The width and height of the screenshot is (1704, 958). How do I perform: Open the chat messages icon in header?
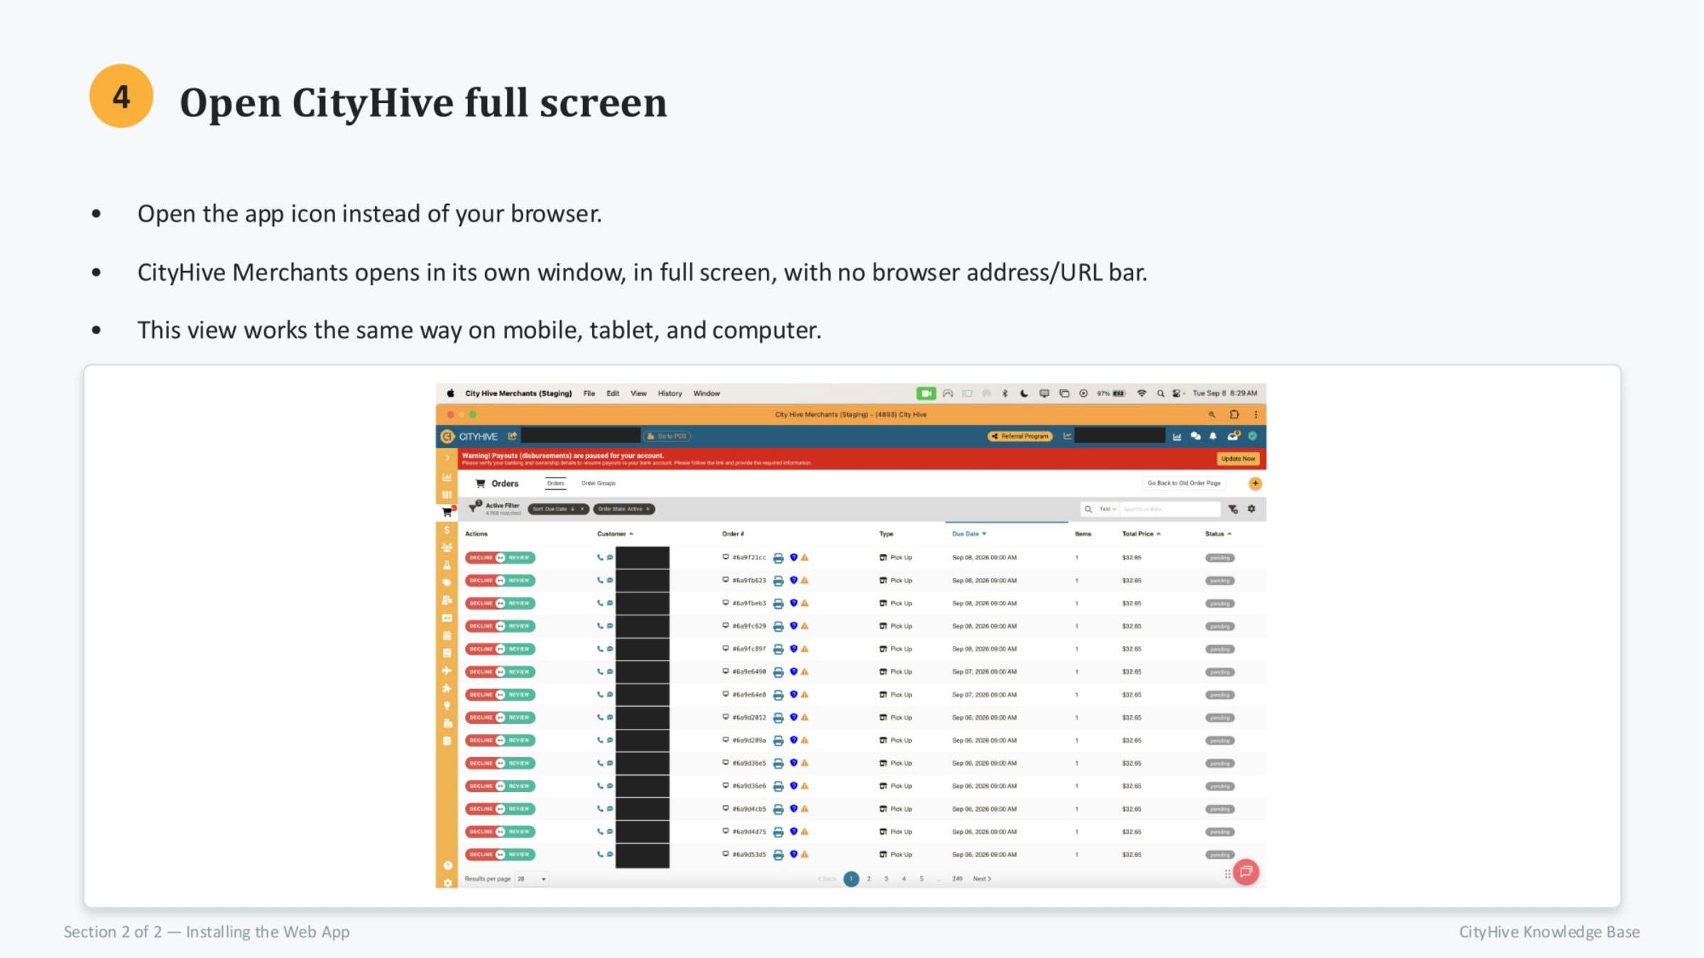(x=1196, y=436)
